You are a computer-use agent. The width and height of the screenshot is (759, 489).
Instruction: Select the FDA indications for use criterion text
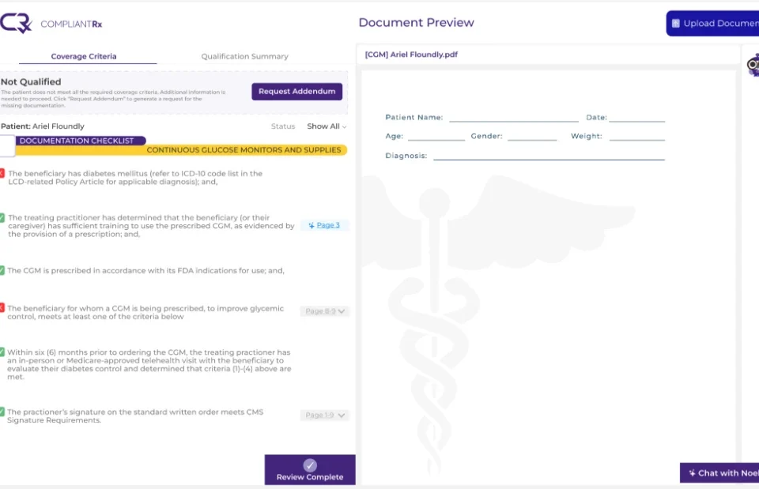pyautogui.click(x=145, y=270)
